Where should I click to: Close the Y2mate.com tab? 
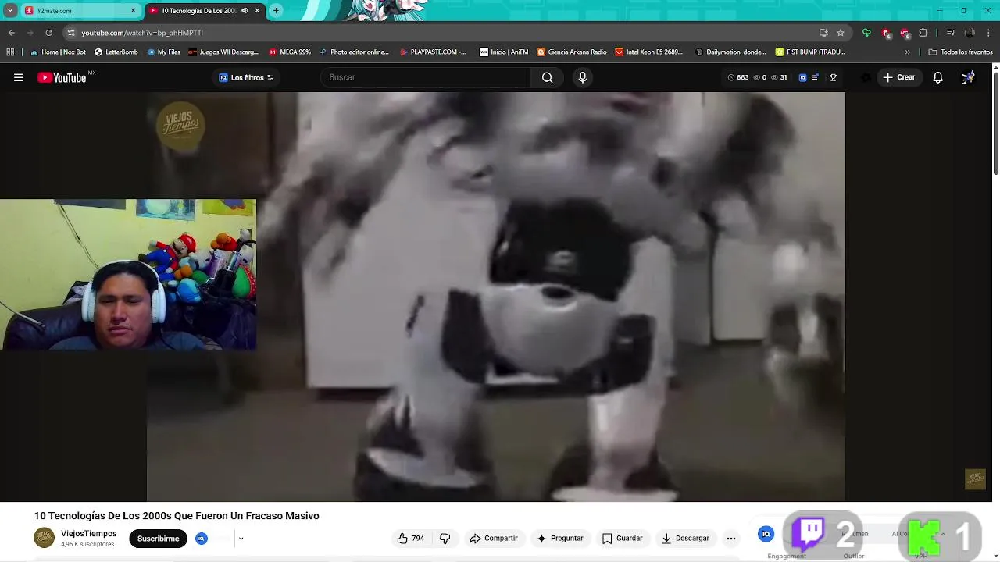[133, 11]
